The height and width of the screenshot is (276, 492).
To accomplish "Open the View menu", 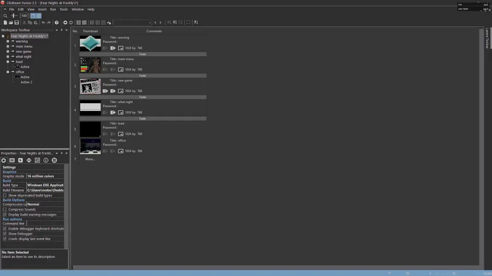I will 31,9.
